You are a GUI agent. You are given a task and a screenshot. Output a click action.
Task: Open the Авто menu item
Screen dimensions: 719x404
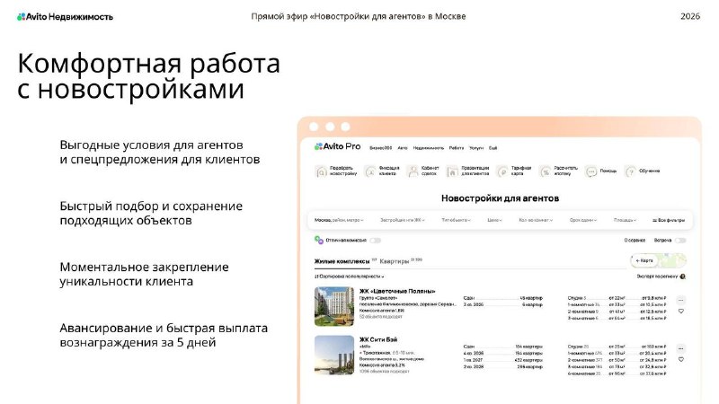[x=402, y=148]
